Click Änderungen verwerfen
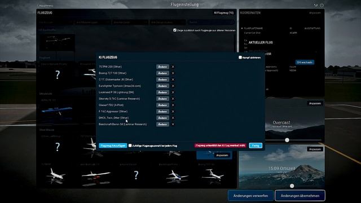Screen dimensions: 361x203 (250, 196)
